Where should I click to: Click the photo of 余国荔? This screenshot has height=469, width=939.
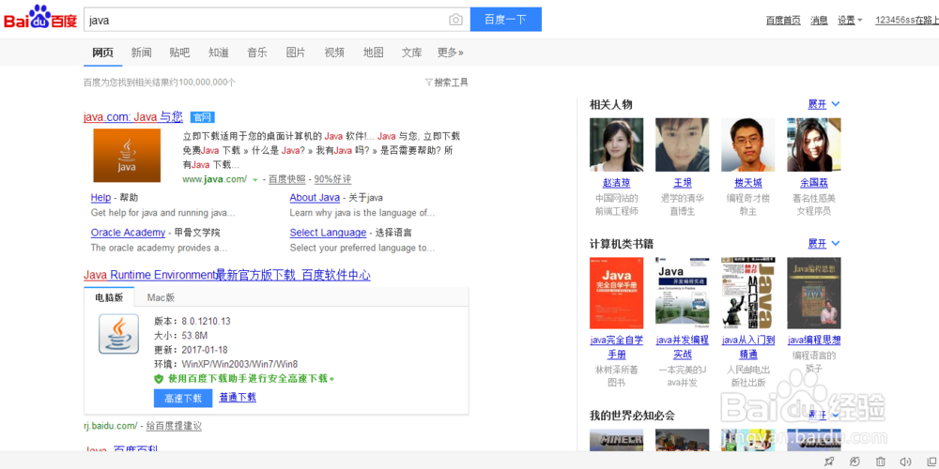(x=814, y=144)
